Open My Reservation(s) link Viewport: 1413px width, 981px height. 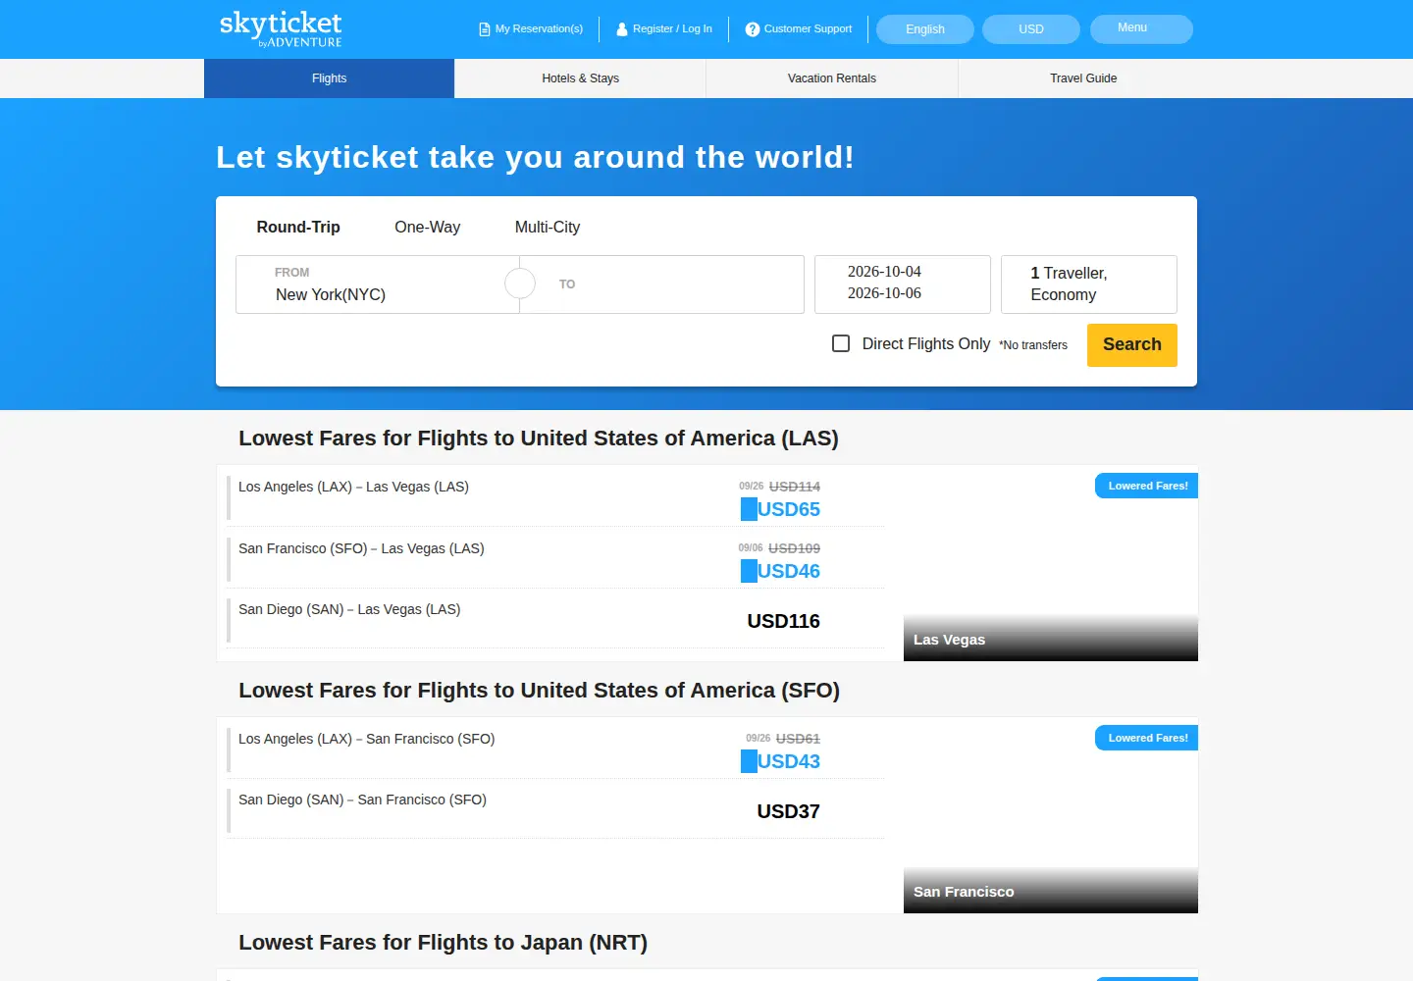531,29
